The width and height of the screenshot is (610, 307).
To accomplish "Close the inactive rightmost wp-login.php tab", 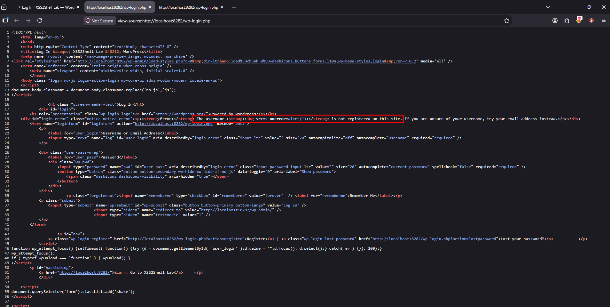I will 222,7.
